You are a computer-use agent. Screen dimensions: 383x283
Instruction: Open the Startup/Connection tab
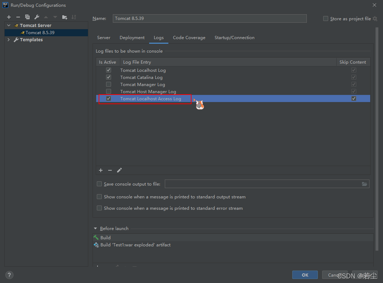pyautogui.click(x=235, y=38)
